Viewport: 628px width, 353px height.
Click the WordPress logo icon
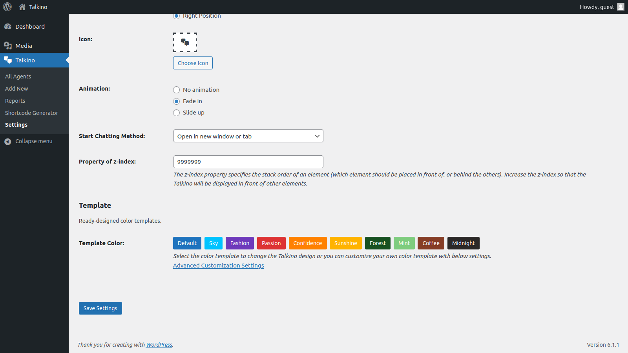(x=7, y=7)
